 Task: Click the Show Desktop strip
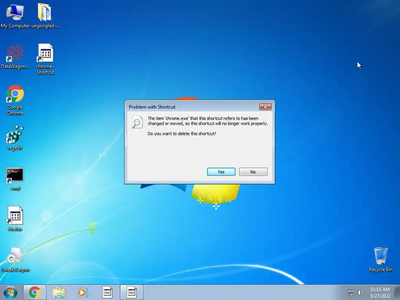397,292
